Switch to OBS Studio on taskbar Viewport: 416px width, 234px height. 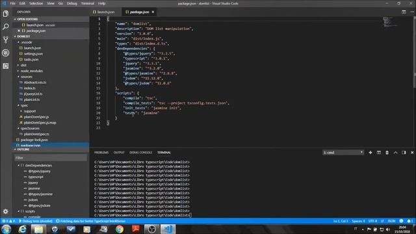[151, 229]
